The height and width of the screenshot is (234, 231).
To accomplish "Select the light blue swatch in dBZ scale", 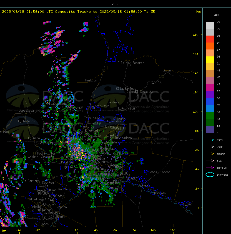I will coord(210,108).
